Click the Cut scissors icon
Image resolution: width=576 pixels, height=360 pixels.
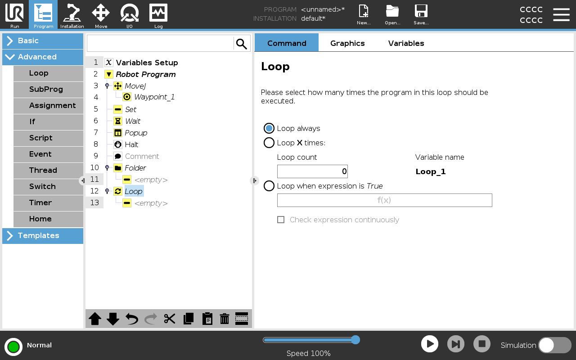tap(170, 319)
